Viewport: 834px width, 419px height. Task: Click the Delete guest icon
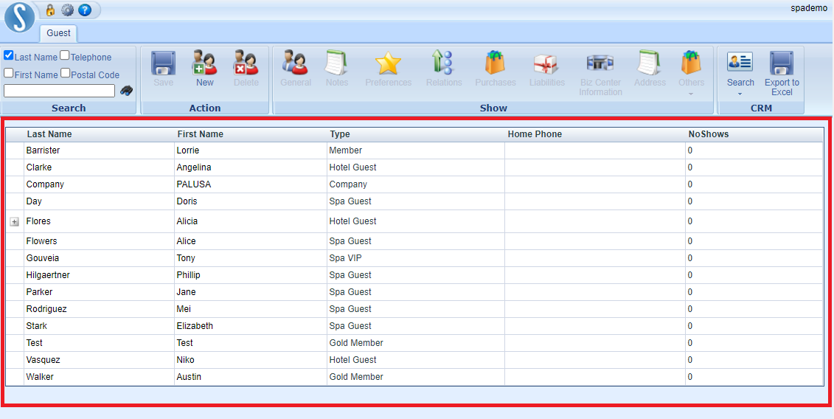[246, 69]
